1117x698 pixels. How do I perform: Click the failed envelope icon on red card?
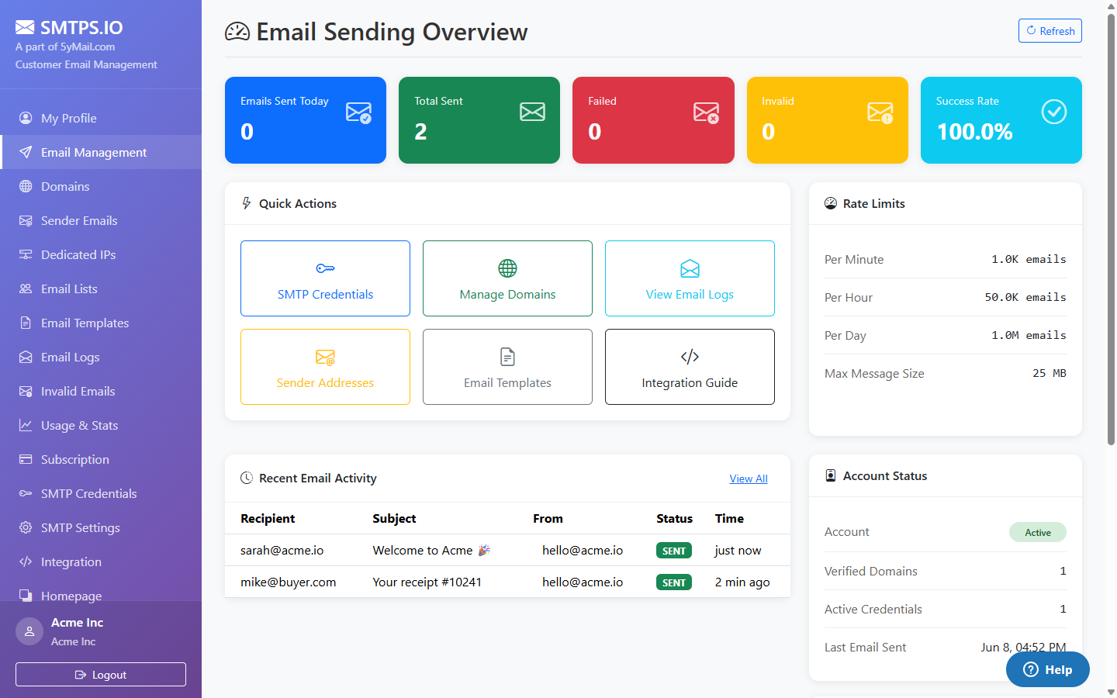click(706, 112)
